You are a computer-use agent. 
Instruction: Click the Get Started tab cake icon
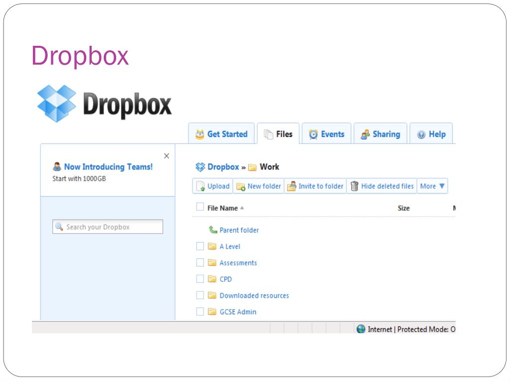(200, 134)
